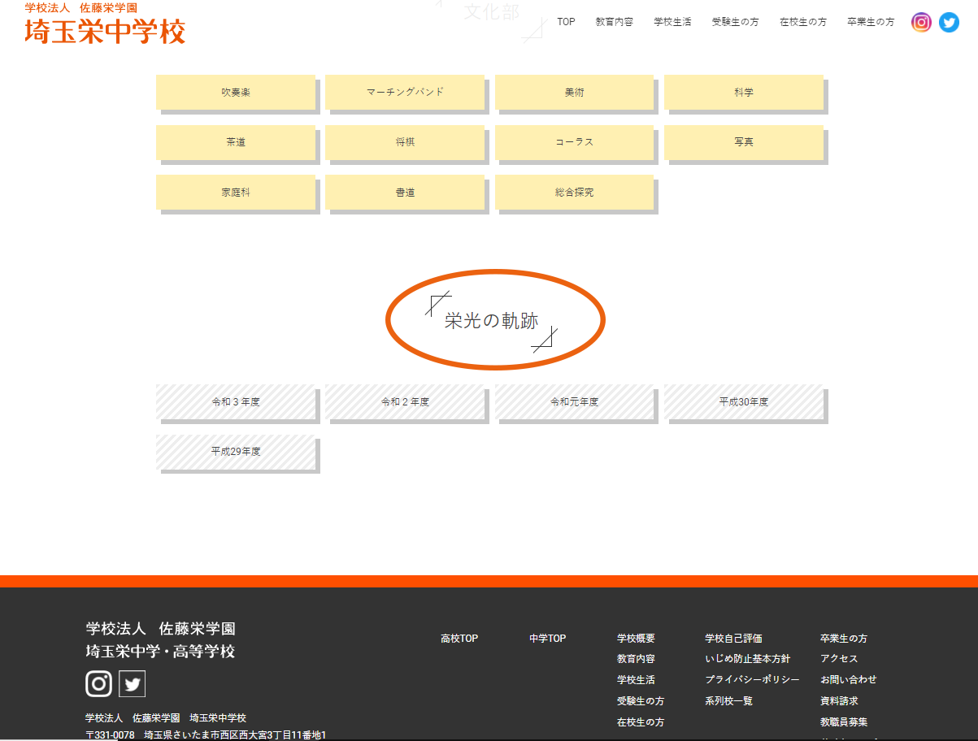The image size is (978, 741).
Task: Open the 吹奏楽 club button
Action: click(x=235, y=92)
